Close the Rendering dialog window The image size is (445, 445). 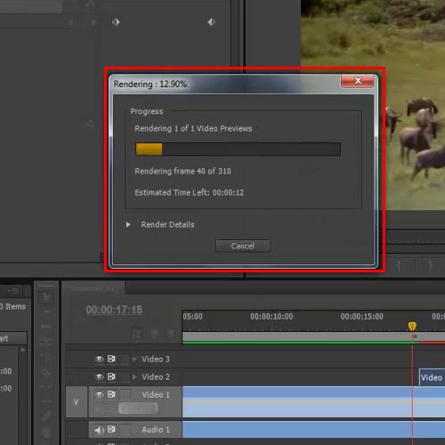[x=357, y=81]
